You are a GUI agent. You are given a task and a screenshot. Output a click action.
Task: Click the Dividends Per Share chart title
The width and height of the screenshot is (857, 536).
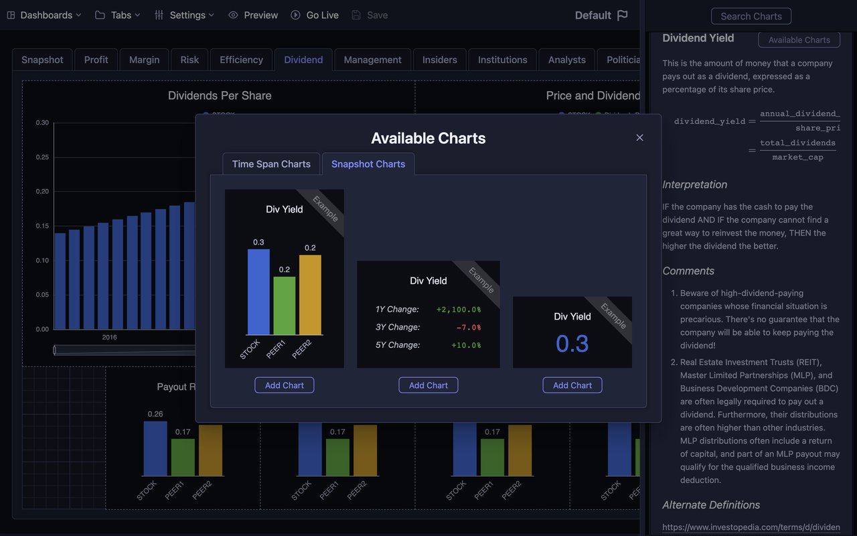point(220,95)
